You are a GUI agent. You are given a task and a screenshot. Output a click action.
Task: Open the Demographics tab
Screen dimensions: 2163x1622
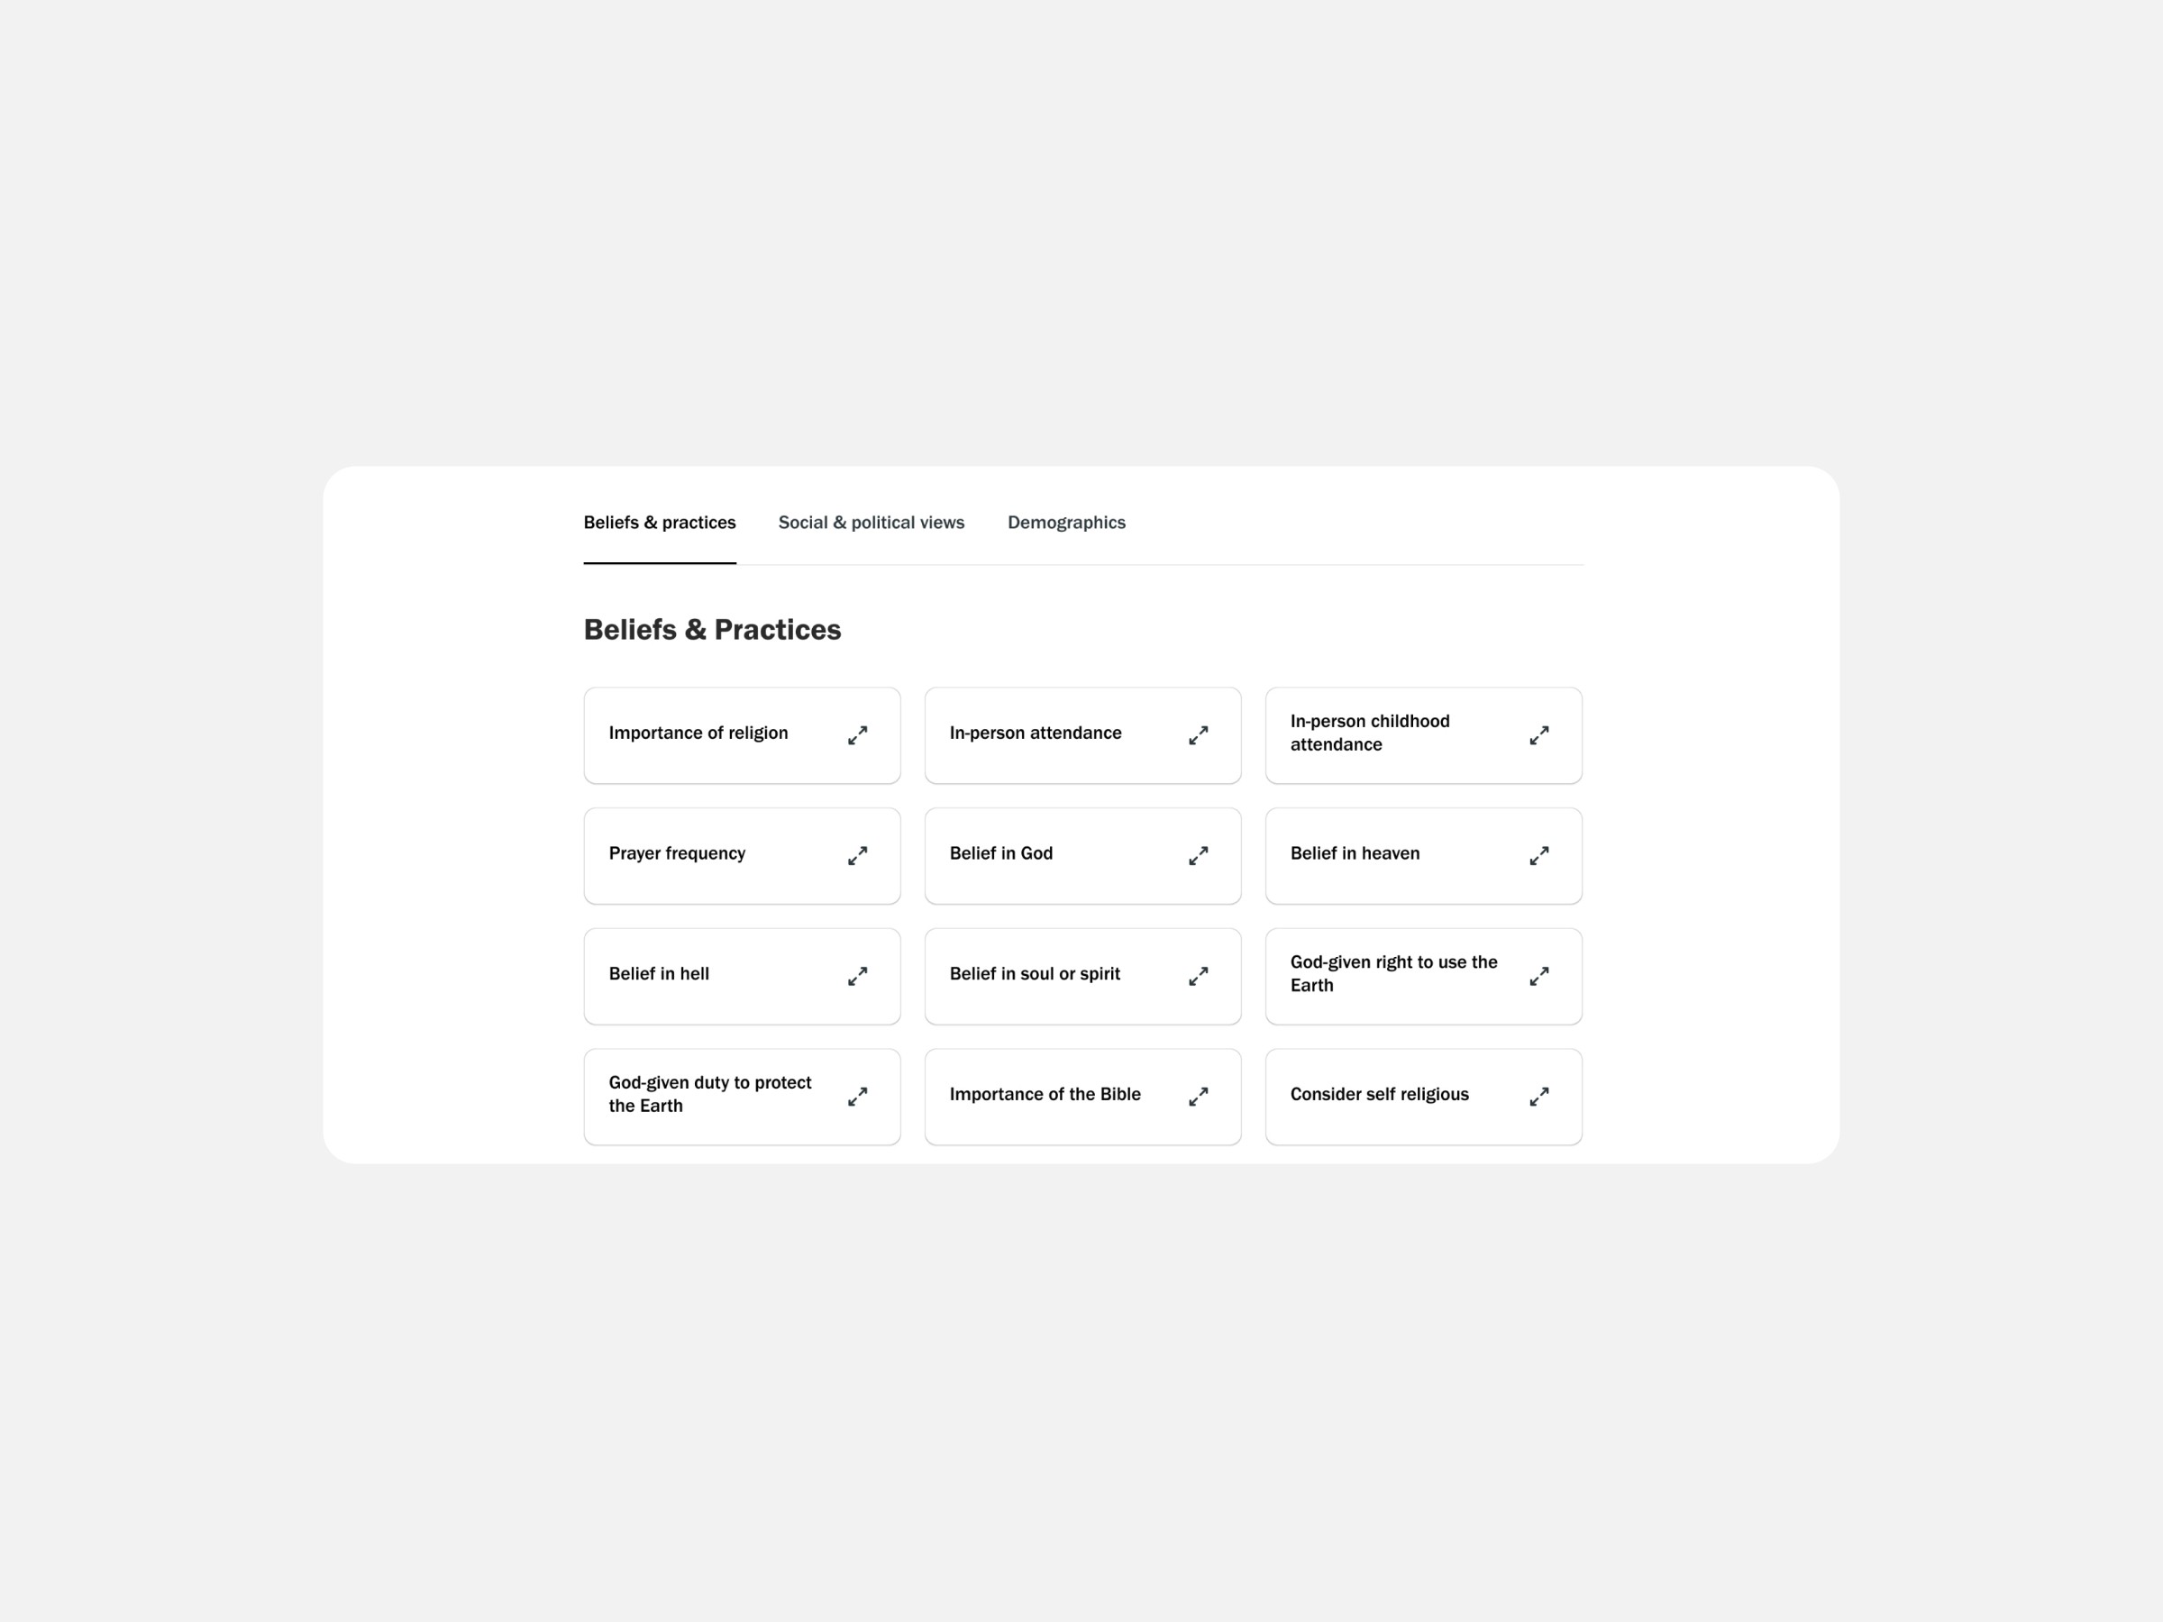1067,522
